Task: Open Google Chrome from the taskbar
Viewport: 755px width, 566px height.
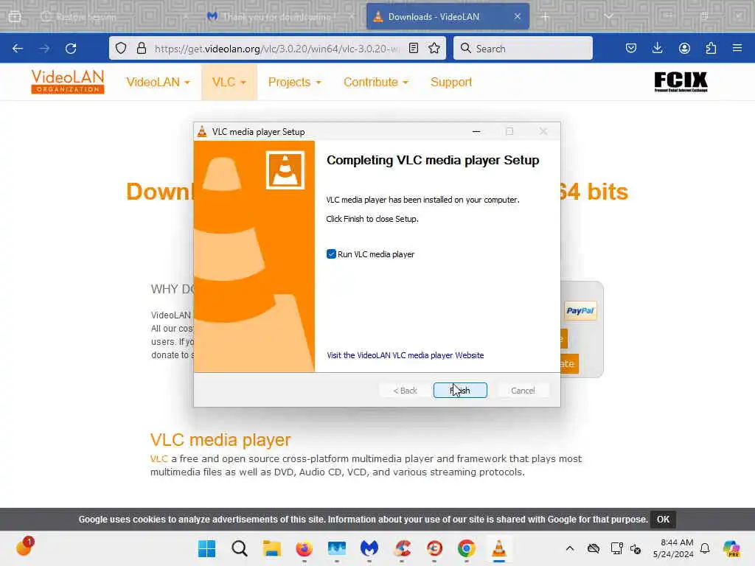Action: tap(467, 548)
